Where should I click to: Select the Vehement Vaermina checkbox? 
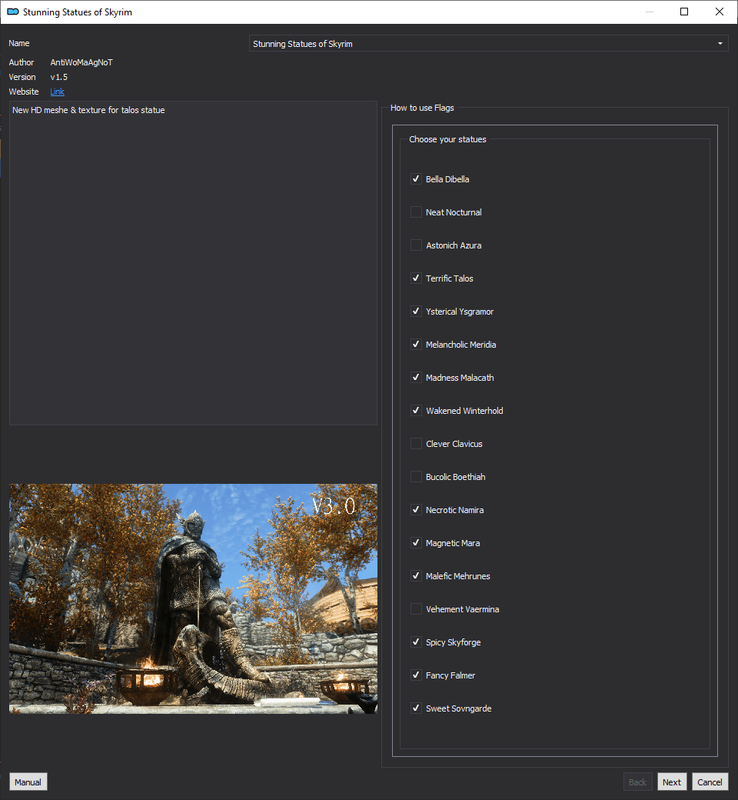click(416, 609)
